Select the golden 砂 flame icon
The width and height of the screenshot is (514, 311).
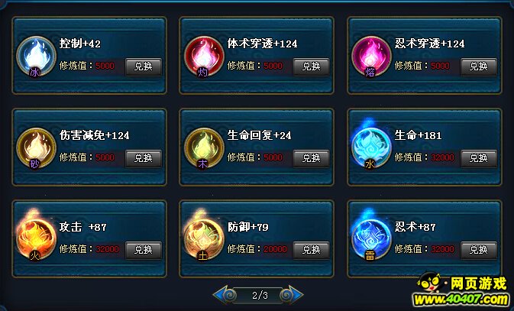tap(36, 148)
